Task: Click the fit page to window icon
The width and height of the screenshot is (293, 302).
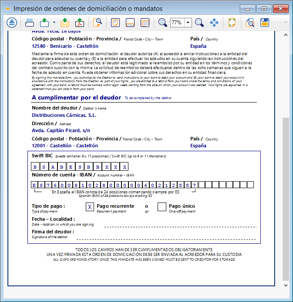Action: 232,23
